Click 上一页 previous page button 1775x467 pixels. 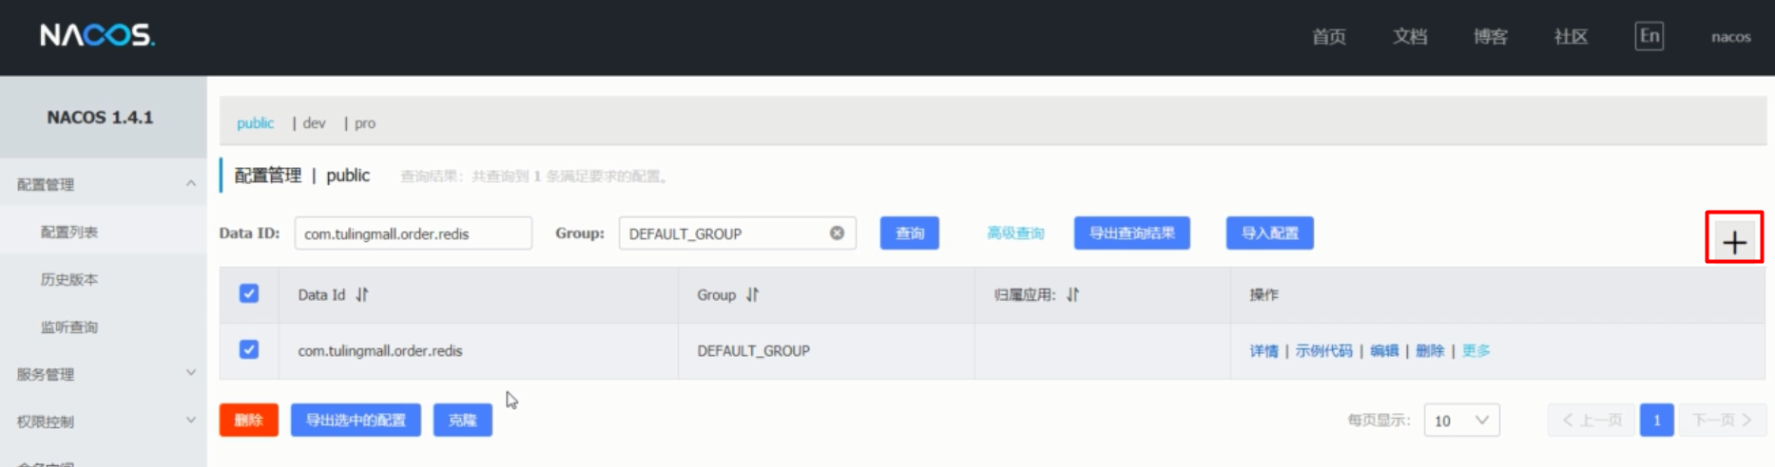(1592, 420)
